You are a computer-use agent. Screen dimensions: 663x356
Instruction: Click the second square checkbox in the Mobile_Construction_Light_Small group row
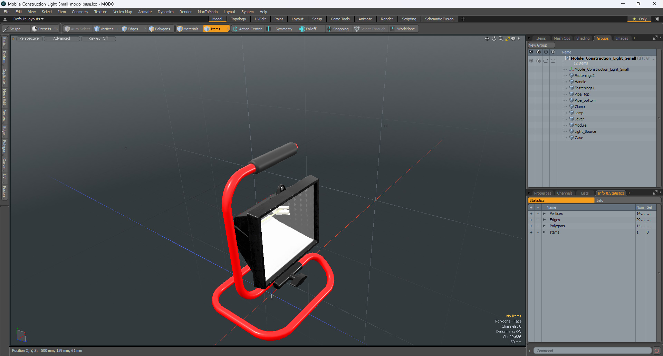click(553, 61)
